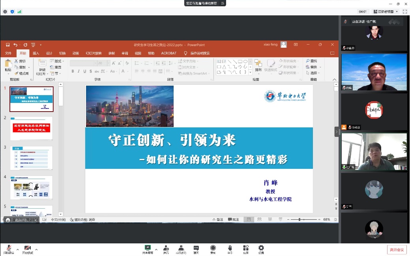Click the red leave meeting button
Viewport: 410px width, 256px height.
(x=397, y=249)
